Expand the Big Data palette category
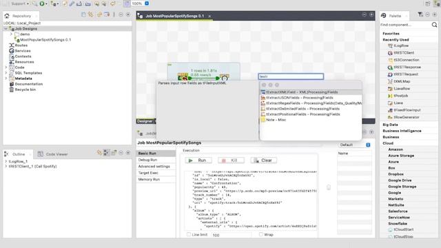The width and height of the screenshot is (441, 248). pyautogui.click(x=390, y=125)
